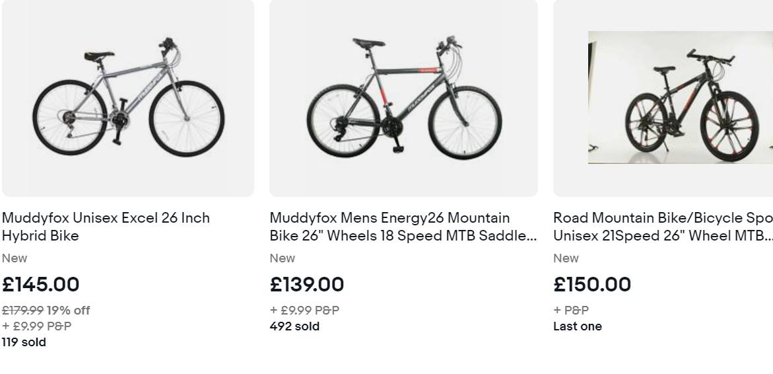Click the £139.00 price
Image resolution: width=773 pixels, height=374 pixels.
[307, 285]
